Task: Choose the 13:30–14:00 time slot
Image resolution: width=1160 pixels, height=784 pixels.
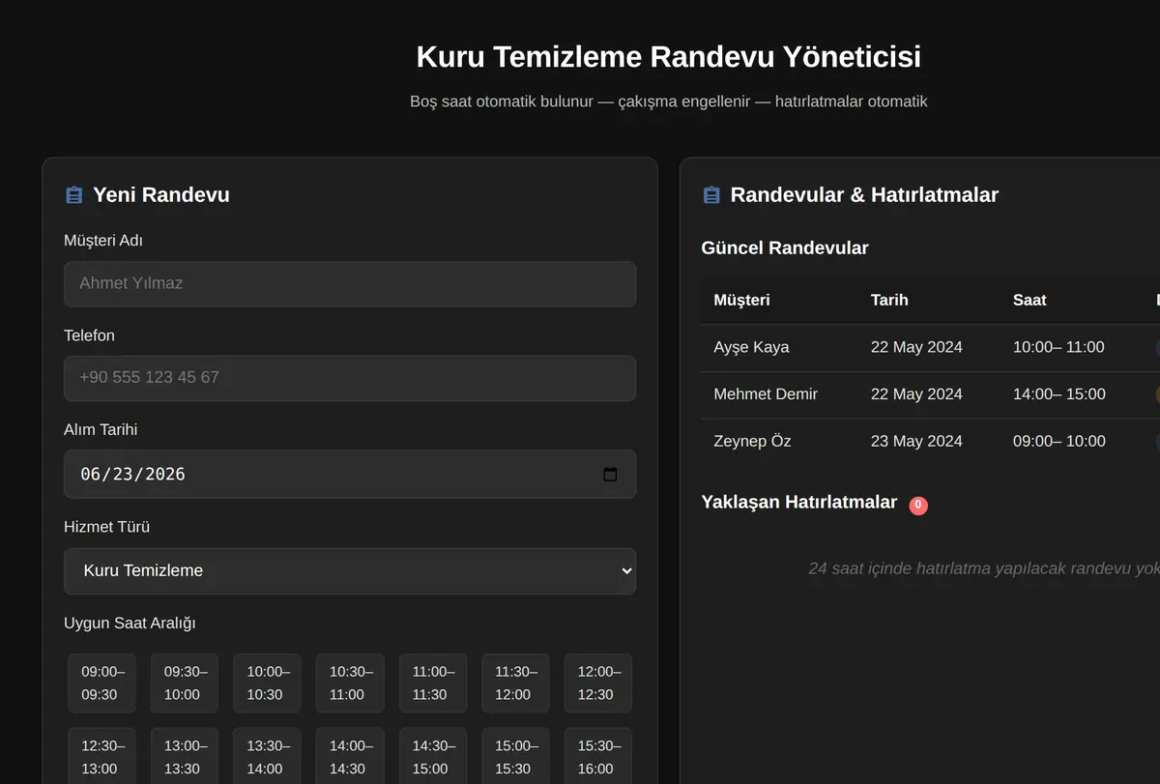Action: tap(267, 757)
